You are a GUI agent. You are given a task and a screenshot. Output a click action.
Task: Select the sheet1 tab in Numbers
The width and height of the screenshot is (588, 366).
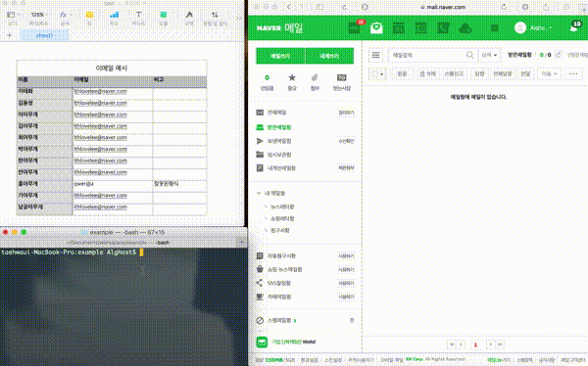coord(44,35)
